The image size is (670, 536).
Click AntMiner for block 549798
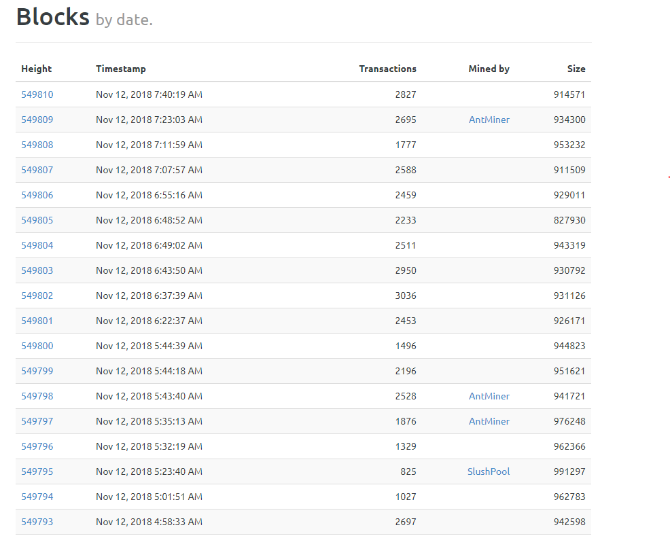pyautogui.click(x=489, y=396)
